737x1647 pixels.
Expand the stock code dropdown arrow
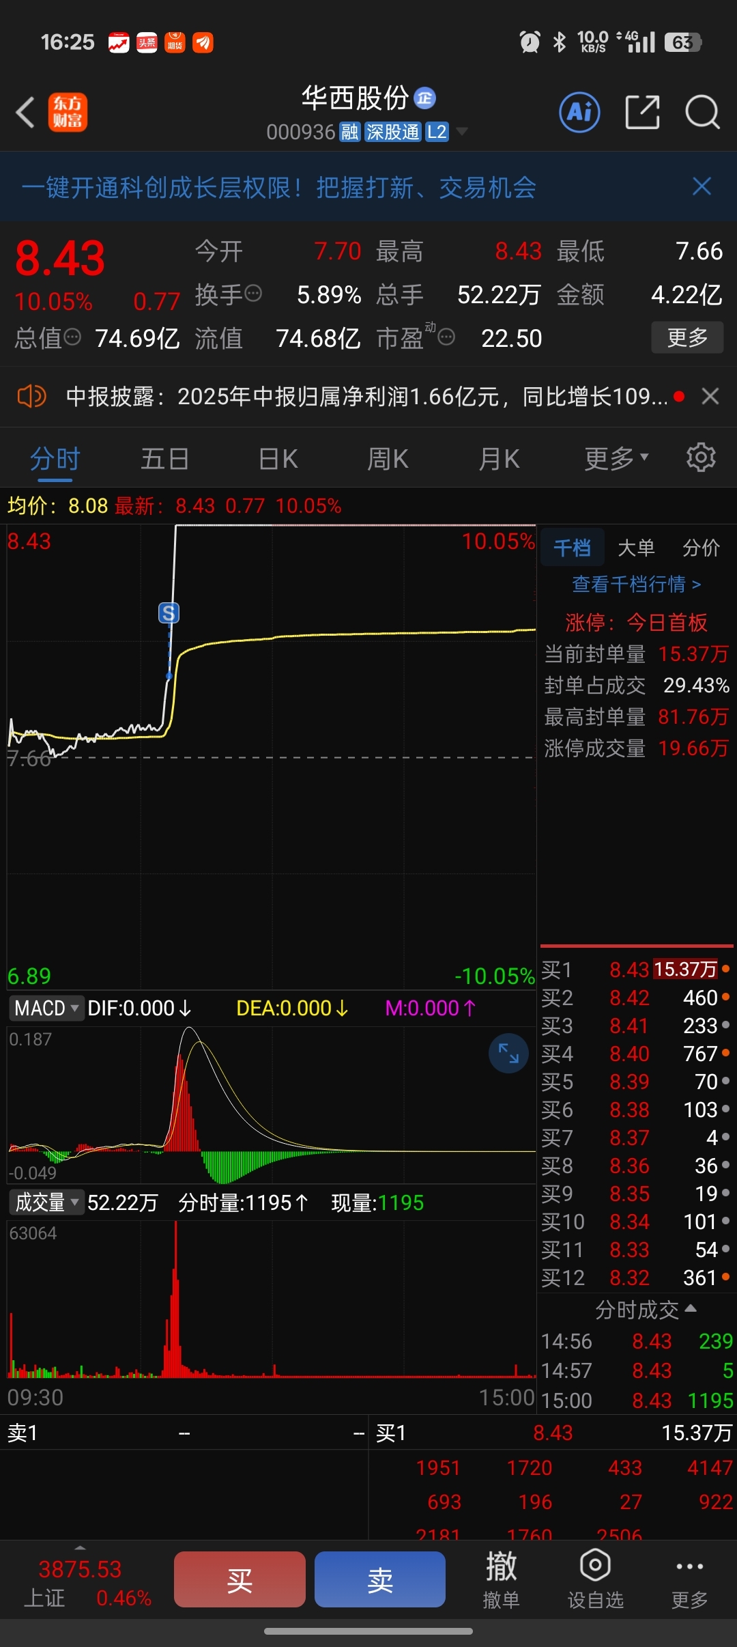click(462, 131)
